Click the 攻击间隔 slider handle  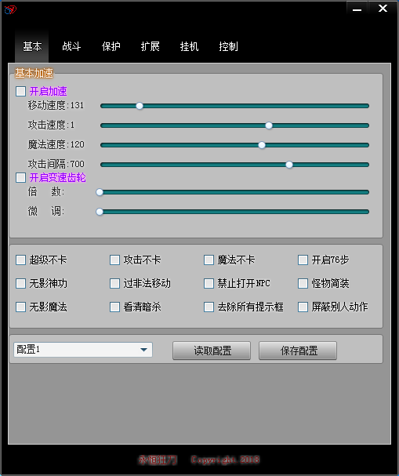289,165
